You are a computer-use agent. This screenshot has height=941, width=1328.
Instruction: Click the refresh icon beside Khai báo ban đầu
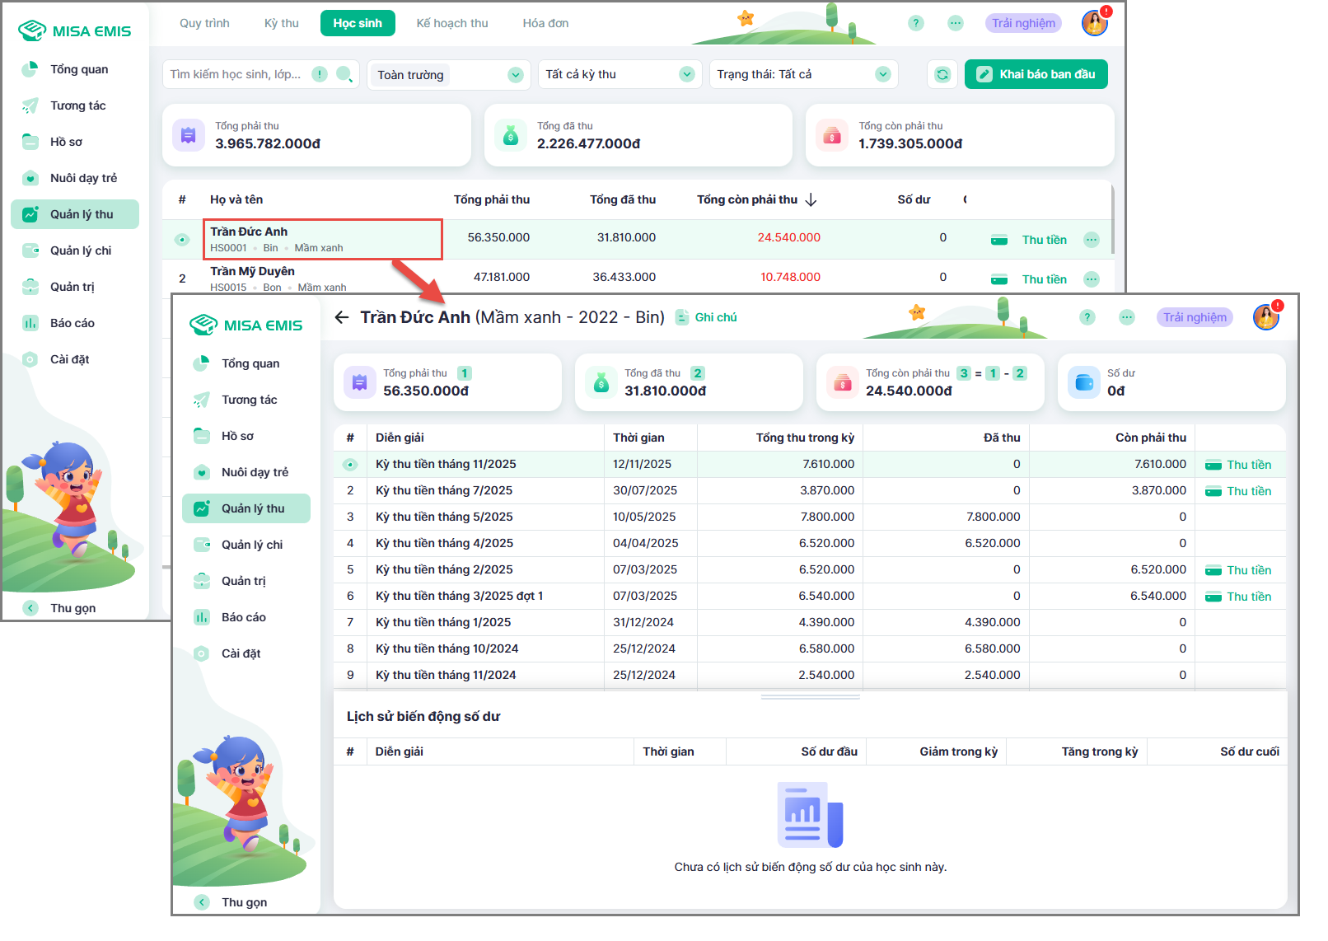(x=942, y=74)
